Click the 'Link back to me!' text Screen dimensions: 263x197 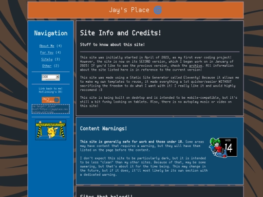coord(51,89)
